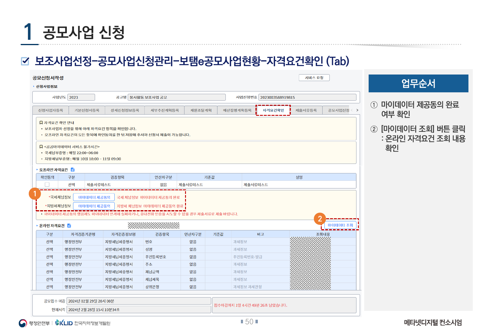
Task: Click the 오프라인 자격요건 sheet icon
Action: 72,170
